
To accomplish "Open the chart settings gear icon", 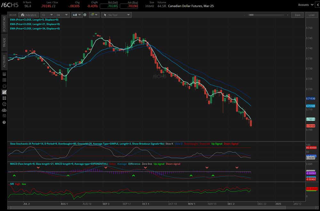I will (85, 15).
